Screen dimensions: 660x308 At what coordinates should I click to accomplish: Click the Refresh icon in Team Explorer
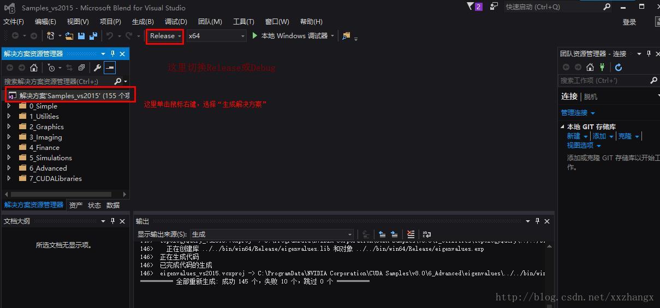click(619, 68)
